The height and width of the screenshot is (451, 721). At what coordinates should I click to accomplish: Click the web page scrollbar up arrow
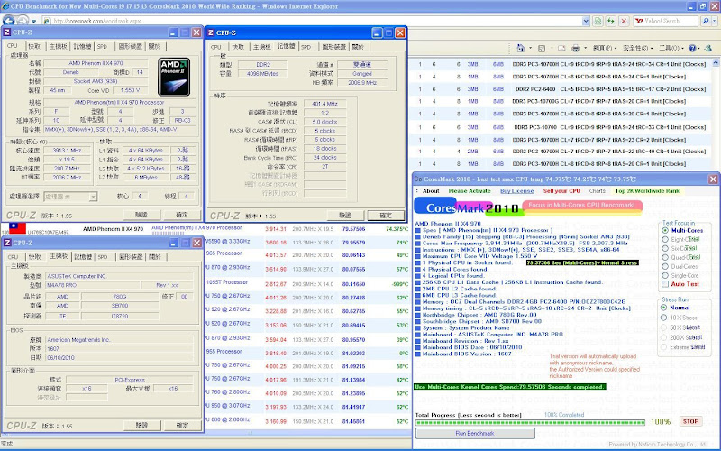pyautogui.click(x=716, y=62)
